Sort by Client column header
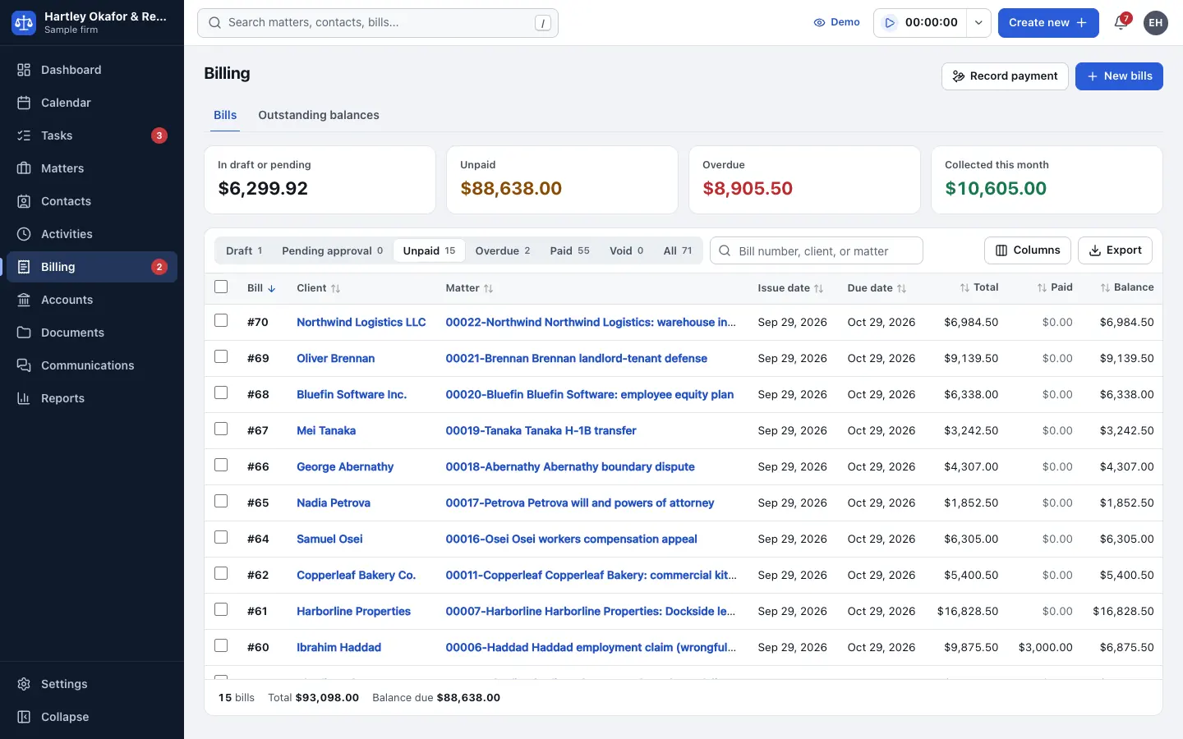The height and width of the screenshot is (739, 1183). click(319, 288)
